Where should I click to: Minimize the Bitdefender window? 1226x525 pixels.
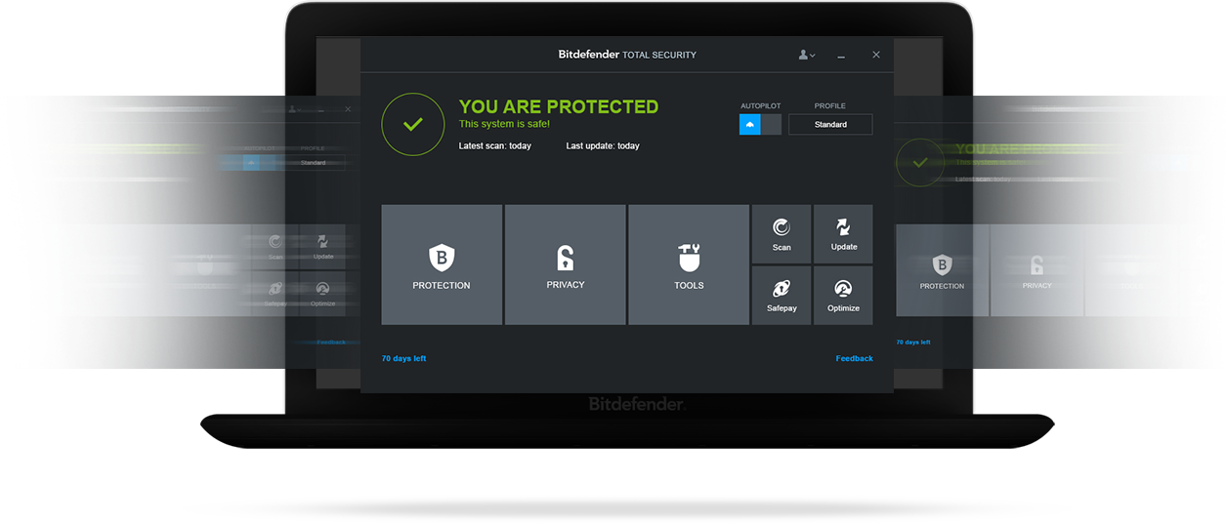(841, 56)
